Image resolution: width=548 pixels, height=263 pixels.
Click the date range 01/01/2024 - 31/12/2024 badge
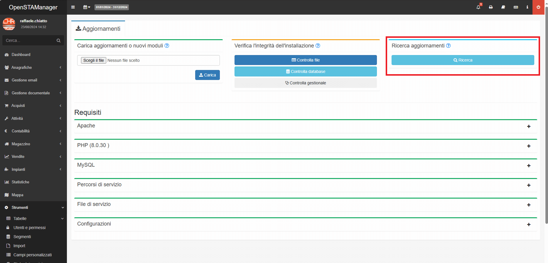tap(112, 7)
